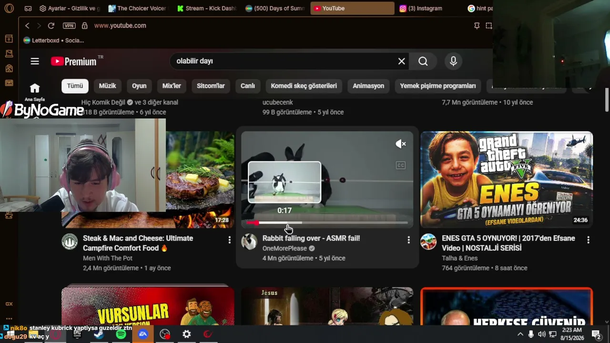This screenshot has height=343, width=610.
Task: Pin the page with the pushpin icon
Action: click(477, 26)
